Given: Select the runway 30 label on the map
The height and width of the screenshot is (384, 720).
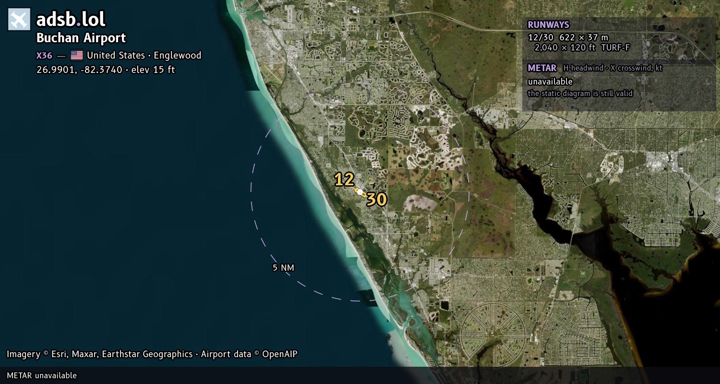Looking at the screenshot, I should coord(377,199).
